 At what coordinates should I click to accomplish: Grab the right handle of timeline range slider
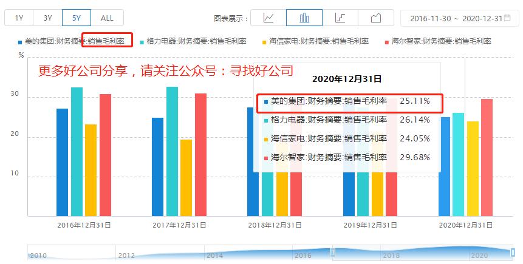513,252
